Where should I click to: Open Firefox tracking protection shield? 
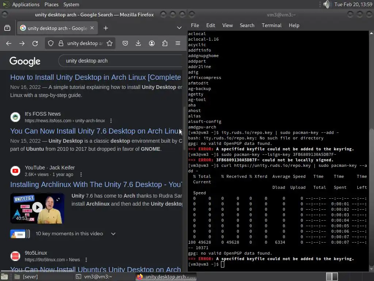coord(51,43)
